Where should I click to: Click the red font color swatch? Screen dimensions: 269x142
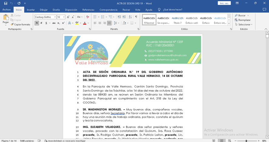coord(84,23)
